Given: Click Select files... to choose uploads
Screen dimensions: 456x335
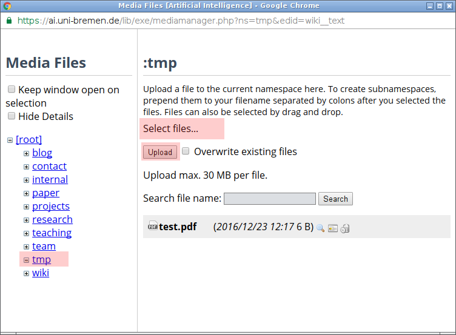Looking at the screenshot, I should coord(170,128).
